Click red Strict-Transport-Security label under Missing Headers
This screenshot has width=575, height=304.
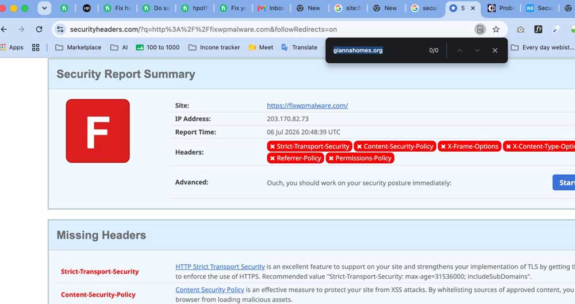99,271
